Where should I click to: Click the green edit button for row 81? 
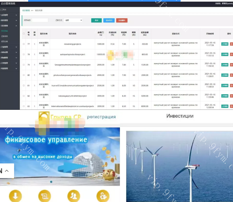225,86
